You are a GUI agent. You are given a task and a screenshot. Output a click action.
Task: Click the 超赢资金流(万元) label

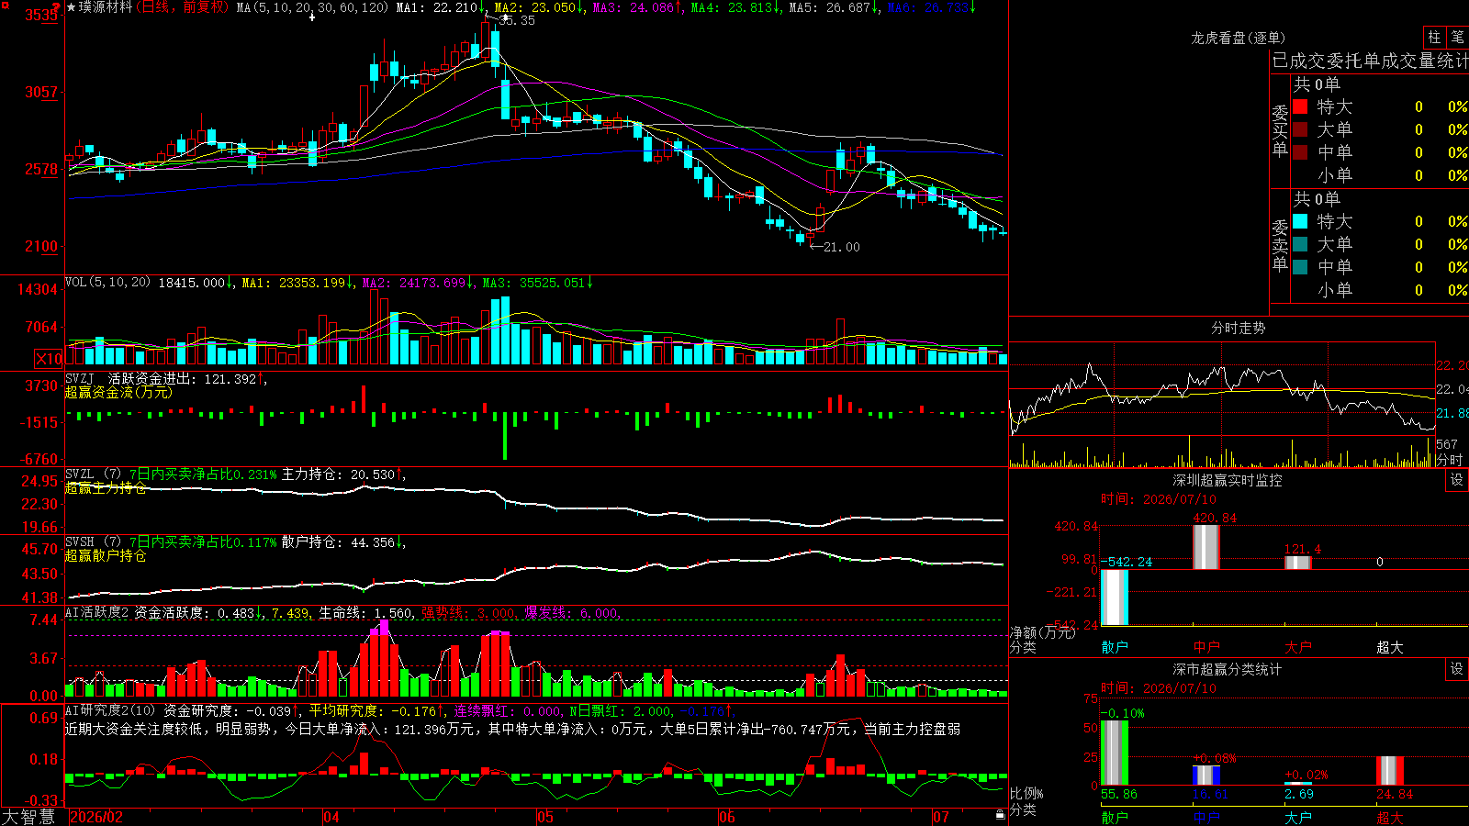tap(118, 392)
